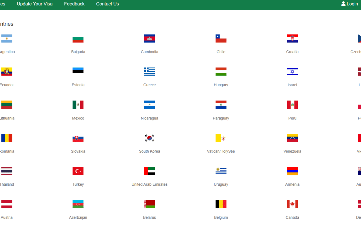Viewport: 361px width, 225px height.
Task: Click the Croatia flag icon
Action: [x=292, y=39]
